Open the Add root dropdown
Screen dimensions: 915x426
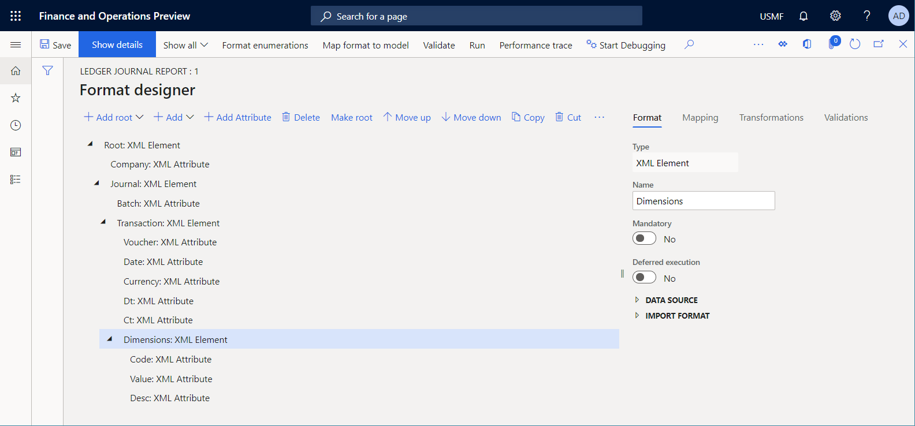(x=114, y=117)
